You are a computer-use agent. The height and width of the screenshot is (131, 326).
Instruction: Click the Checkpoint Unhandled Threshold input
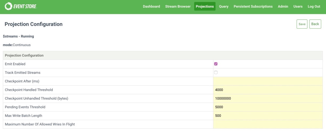(x=268, y=98)
